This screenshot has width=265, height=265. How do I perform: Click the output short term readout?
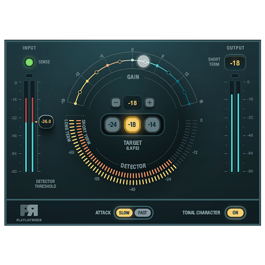click(235, 63)
